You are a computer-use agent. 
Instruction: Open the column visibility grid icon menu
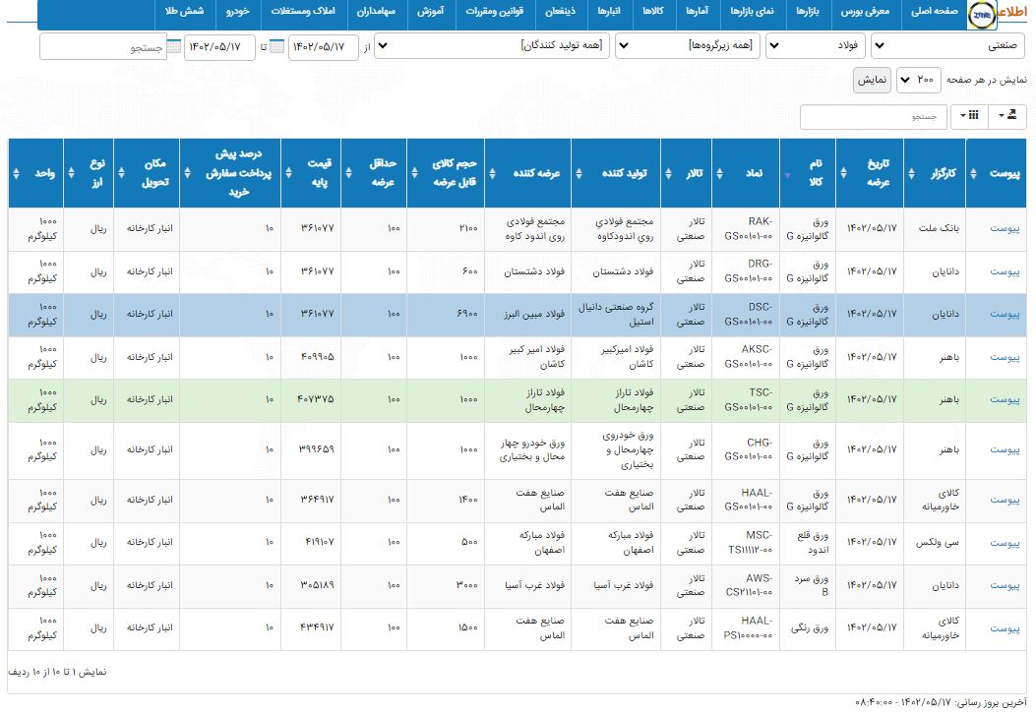pos(969,116)
